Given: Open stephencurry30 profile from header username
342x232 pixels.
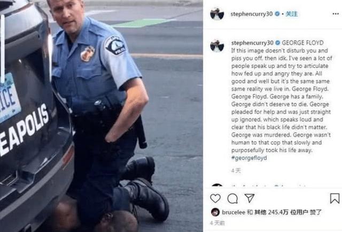Looking at the screenshot, I should [252, 14].
